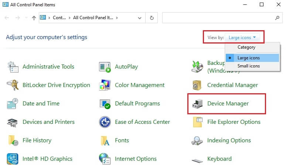
Task: Open the Color Management icon
Action: (105, 85)
